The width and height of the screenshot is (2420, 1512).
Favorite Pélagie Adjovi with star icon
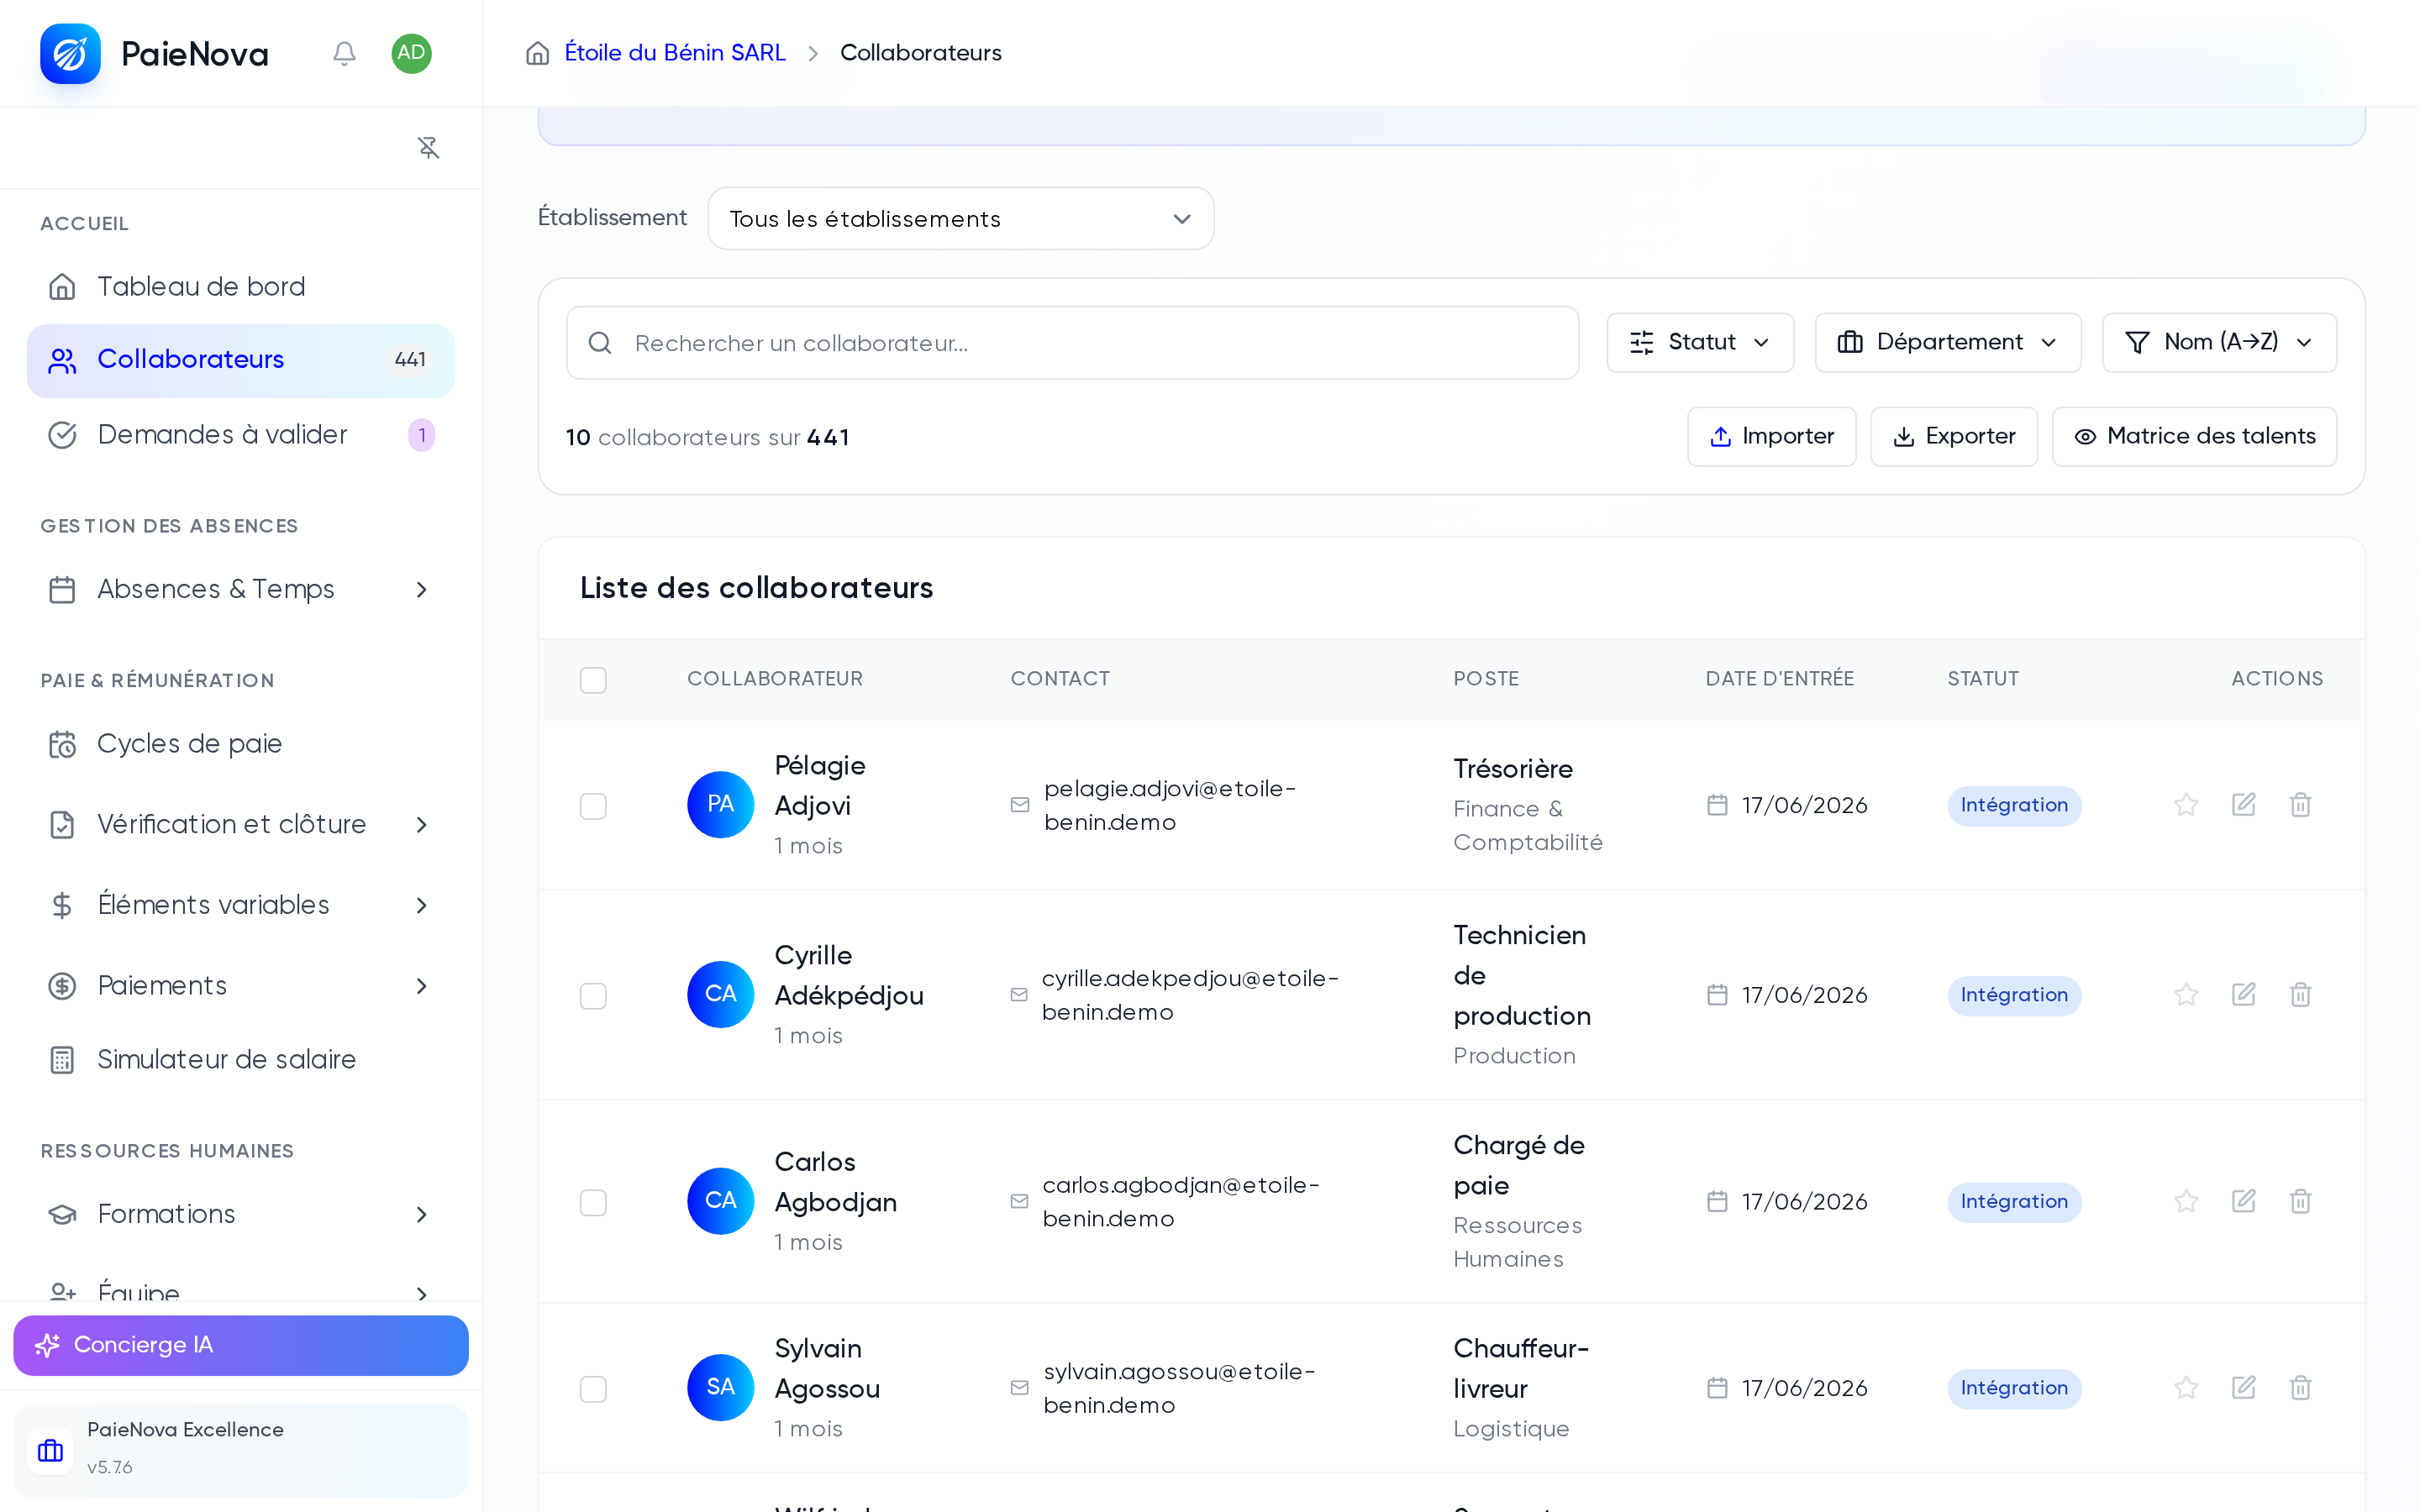coord(2186,805)
